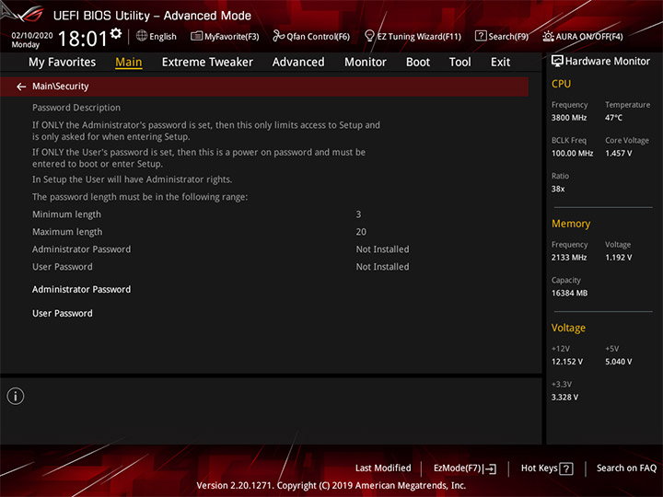Screen dimensions: 663x497
Task: Open Search(F9)
Action: pyautogui.click(x=508, y=37)
